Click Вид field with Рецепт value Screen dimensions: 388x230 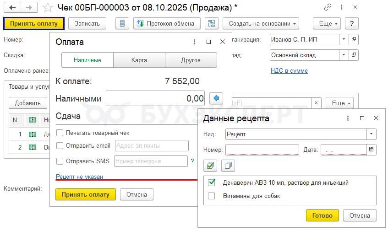click(296, 134)
